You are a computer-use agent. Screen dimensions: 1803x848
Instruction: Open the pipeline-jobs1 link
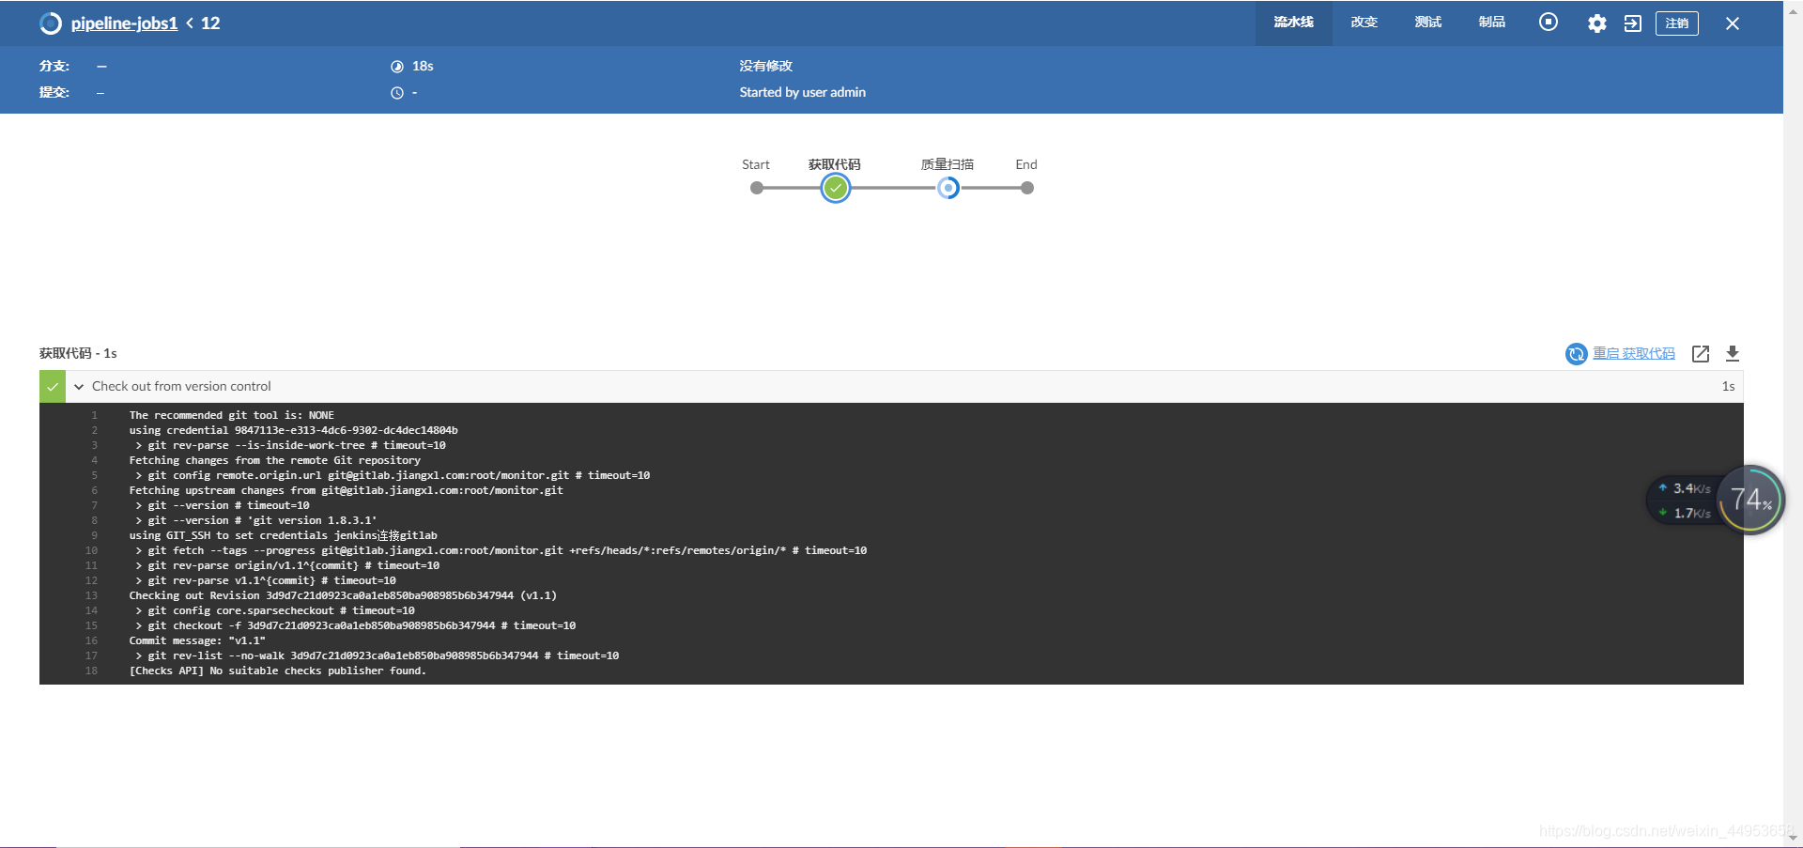[x=124, y=23]
